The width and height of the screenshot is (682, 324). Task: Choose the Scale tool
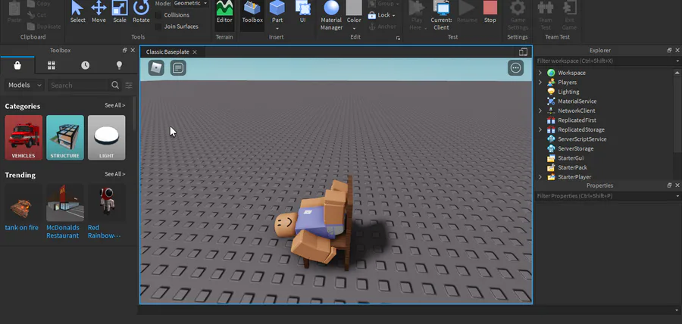pyautogui.click(x=120, y=11)
